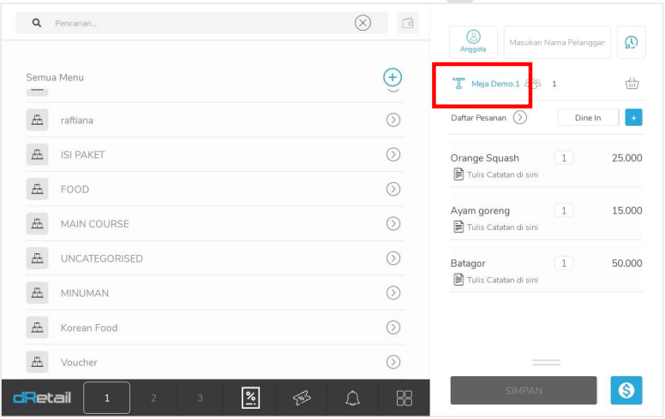Click the Anggota member icon
The width and height of the screenshot is (665, 419).
click(x=473, y=42)
